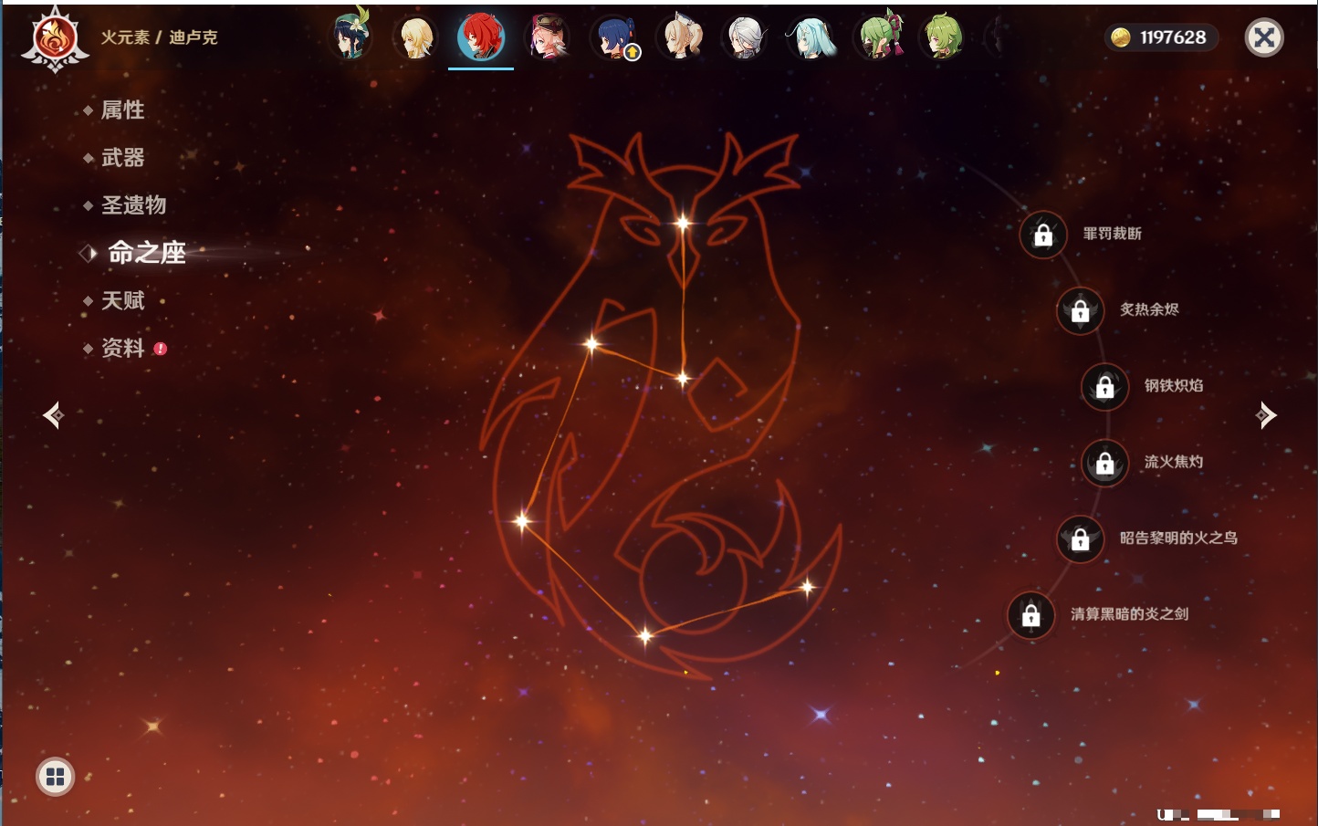Select the blonde Traveler avatar
Screen dimensions: 1318x826
416,37
